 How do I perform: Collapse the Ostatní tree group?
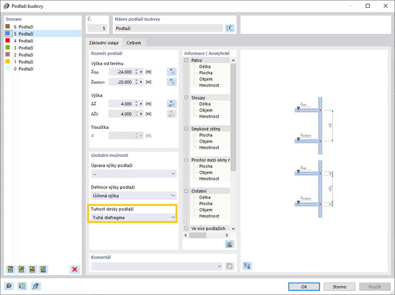pos(187,191)
